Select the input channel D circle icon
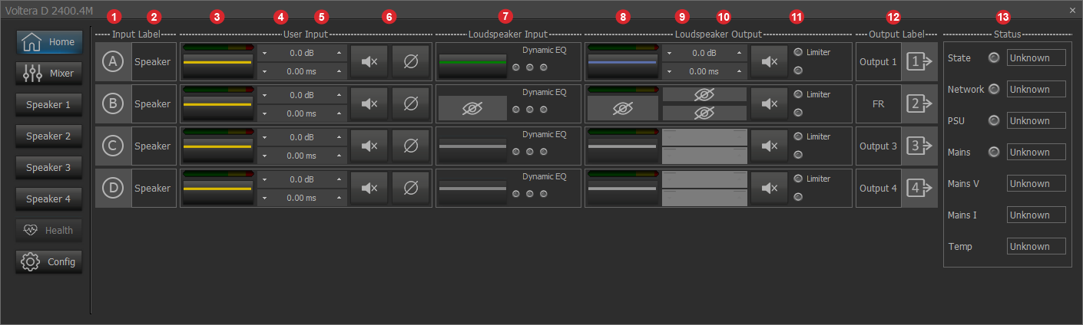 (x=113, y=188)
